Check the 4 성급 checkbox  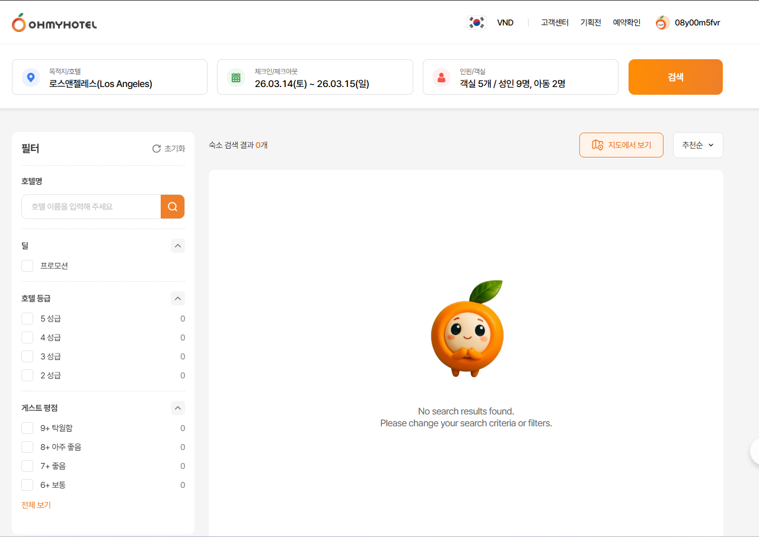click(x=27, y=337)
